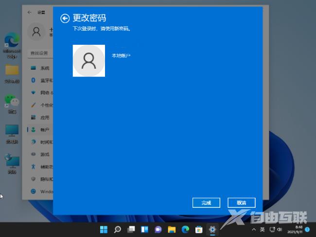Open notification badge in tray
This screenshot has height=237, width=316.
(307, 230)
